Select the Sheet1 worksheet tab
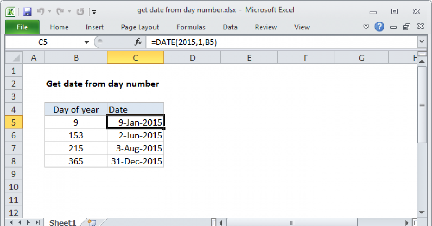Viewport: 432px width, 226px height. (x=63, y=222)
